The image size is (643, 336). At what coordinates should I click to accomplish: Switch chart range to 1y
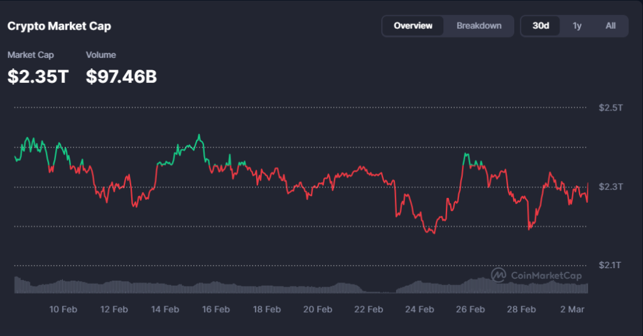[x=576, y=26]
